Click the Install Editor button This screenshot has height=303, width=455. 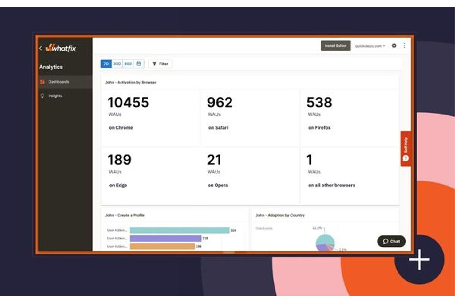pyautogui.click(x=335, y=46)
